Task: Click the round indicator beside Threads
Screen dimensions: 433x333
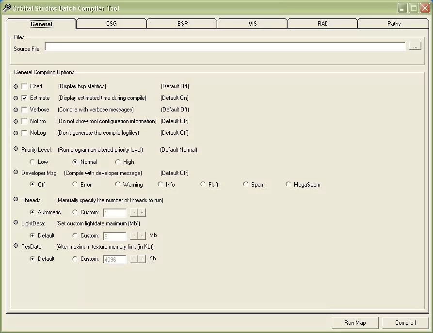Action: click(16, 200)
